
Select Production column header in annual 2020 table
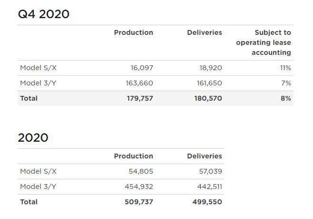[x=133, y=156]
